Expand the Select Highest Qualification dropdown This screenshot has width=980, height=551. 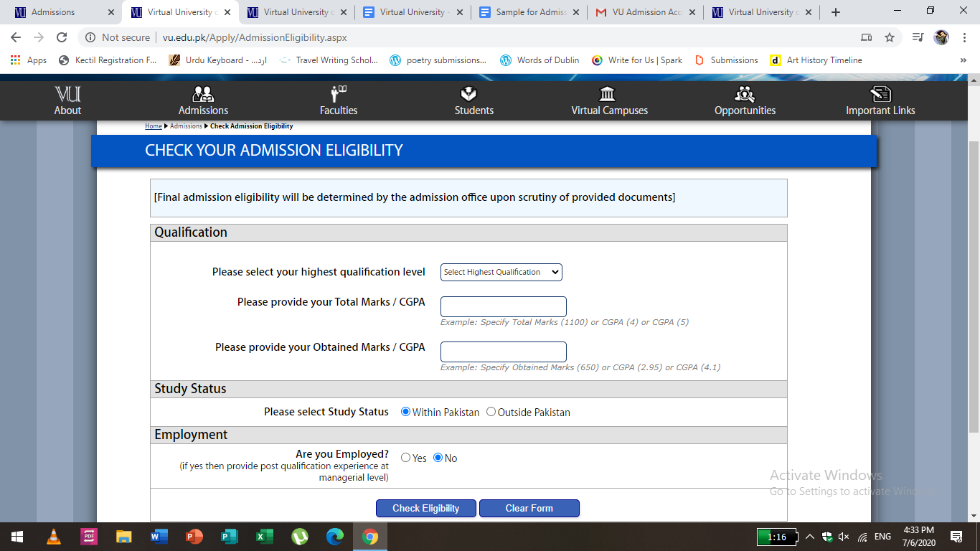501,272
